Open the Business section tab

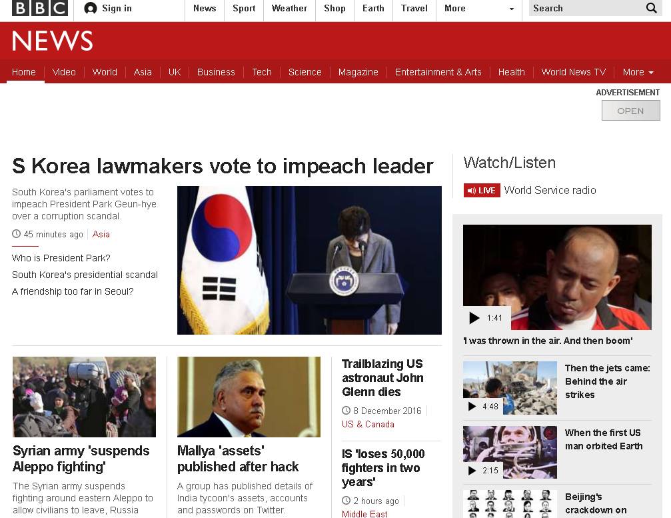[x=216, y=72]
